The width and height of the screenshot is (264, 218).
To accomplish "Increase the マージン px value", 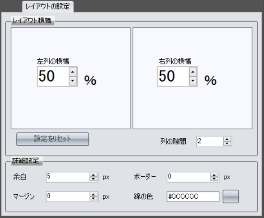I will 93,194.
